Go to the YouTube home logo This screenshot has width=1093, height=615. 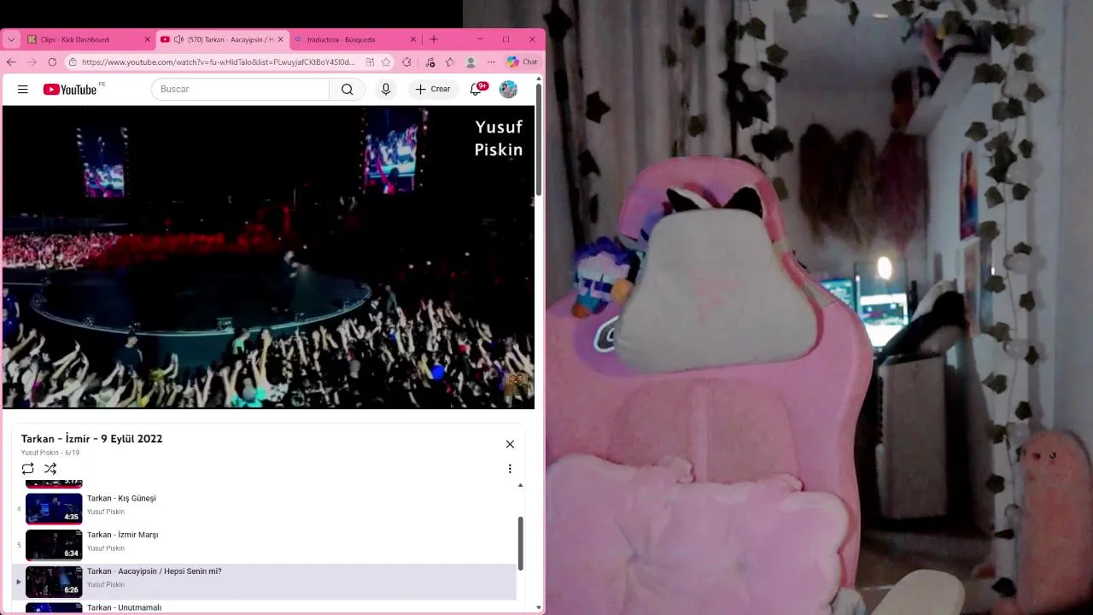point(70,89)
